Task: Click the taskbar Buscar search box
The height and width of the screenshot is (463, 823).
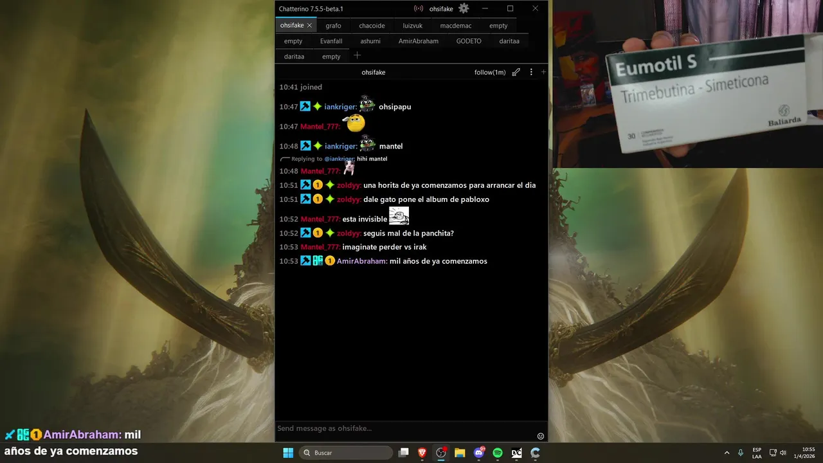Action: point(346,453)
